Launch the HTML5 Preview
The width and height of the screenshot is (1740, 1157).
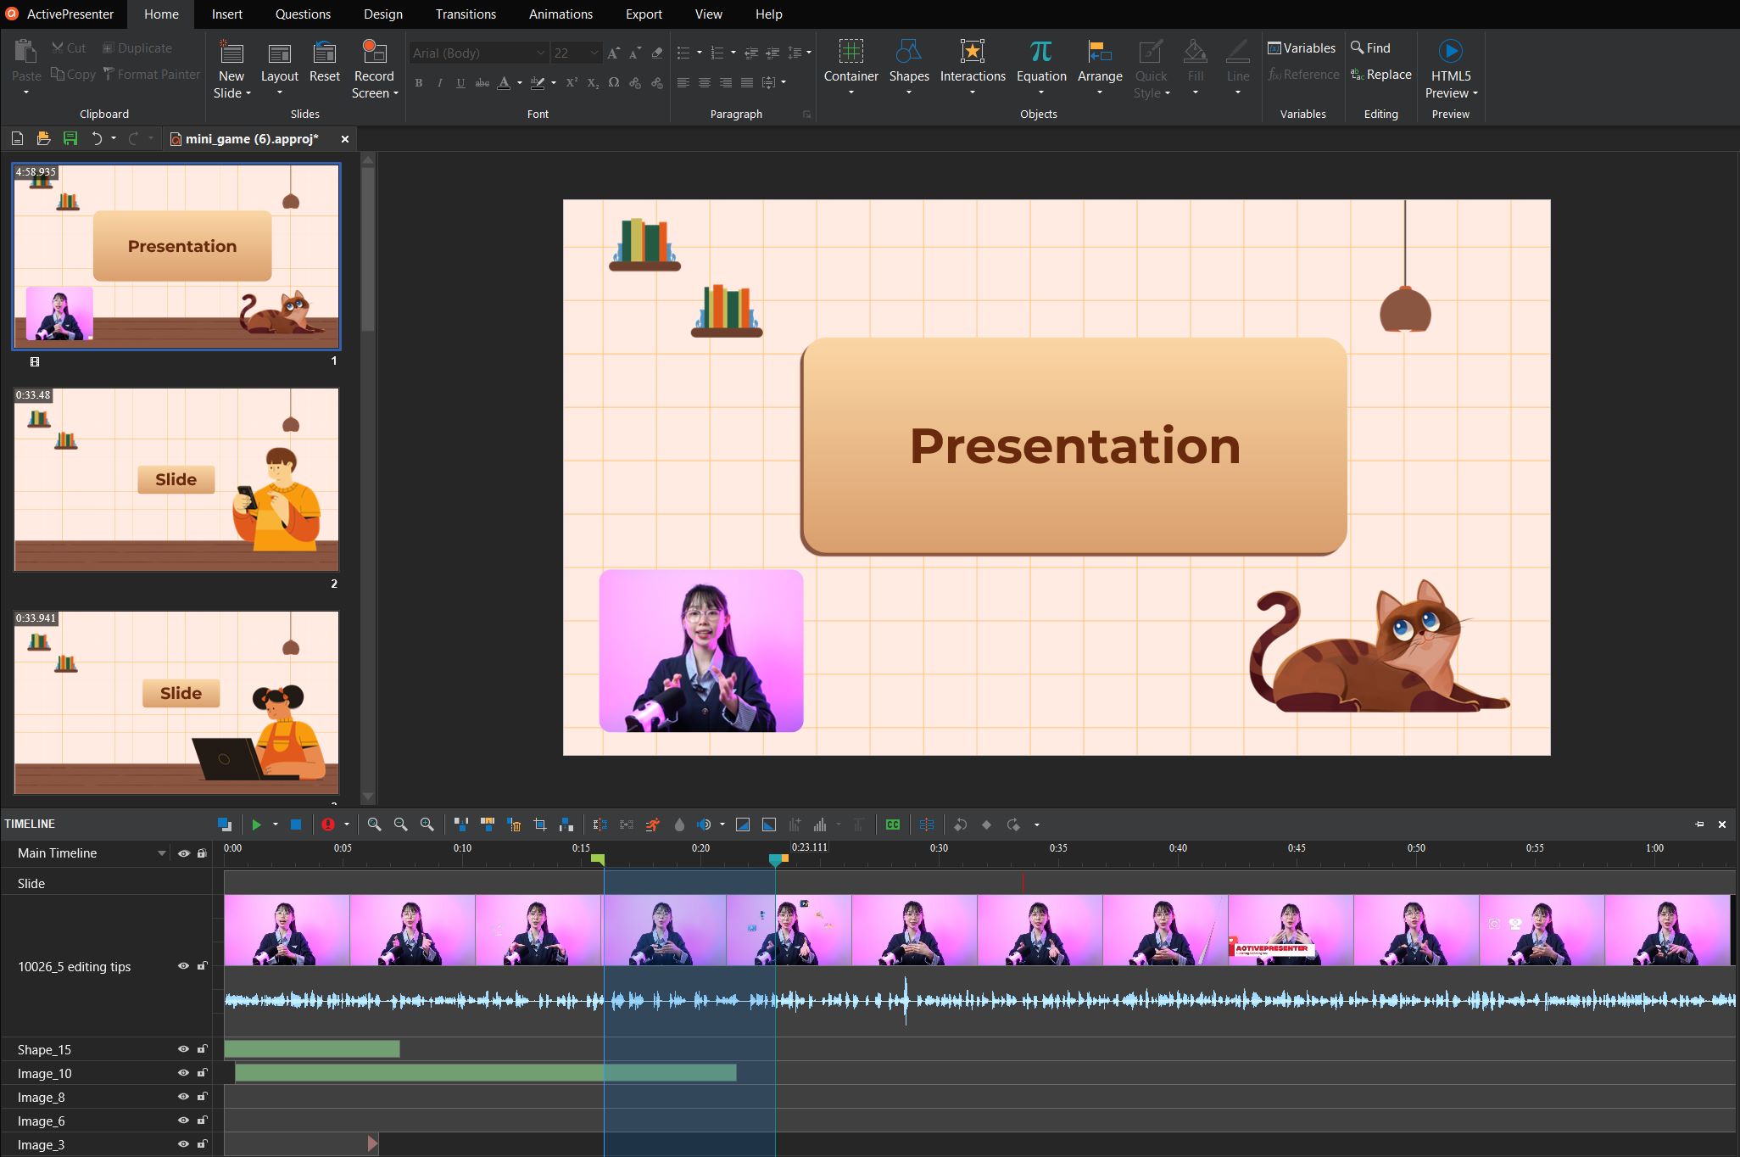1450,68
